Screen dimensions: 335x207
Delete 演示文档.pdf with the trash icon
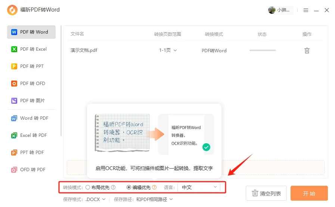pyautogui.click(x=307, y=51)
